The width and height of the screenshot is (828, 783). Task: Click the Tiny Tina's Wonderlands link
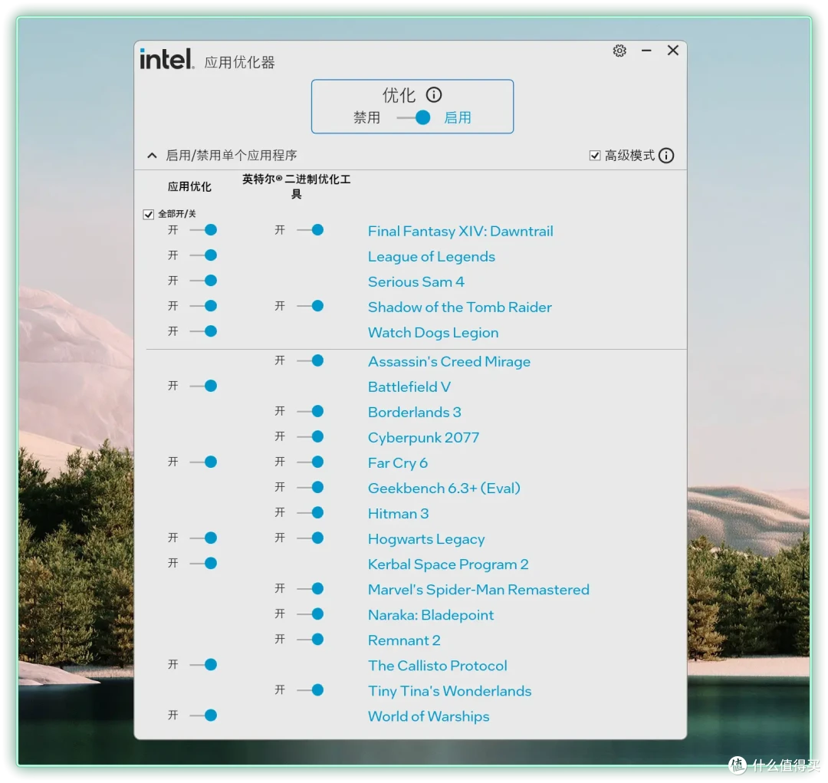click(x=449, y=692)
